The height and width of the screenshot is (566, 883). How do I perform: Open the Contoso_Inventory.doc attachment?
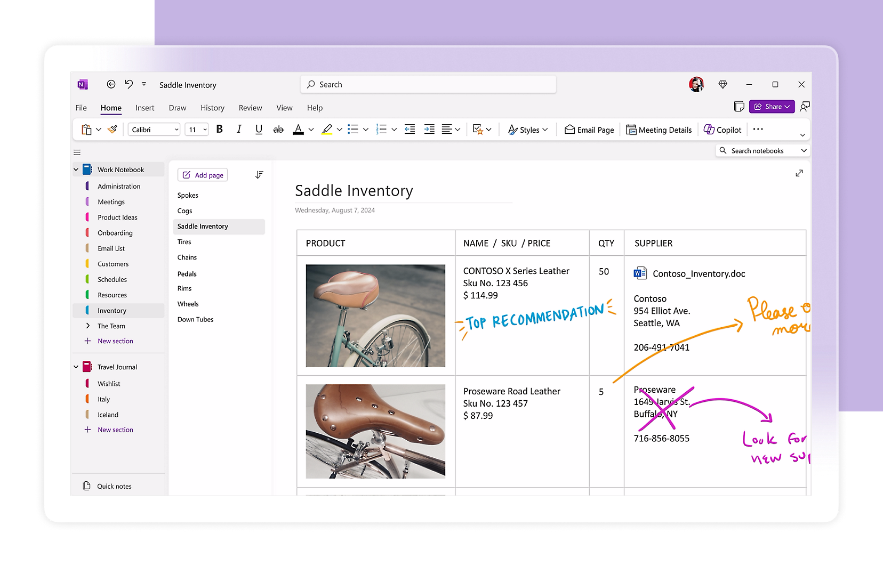coord(689,273)
